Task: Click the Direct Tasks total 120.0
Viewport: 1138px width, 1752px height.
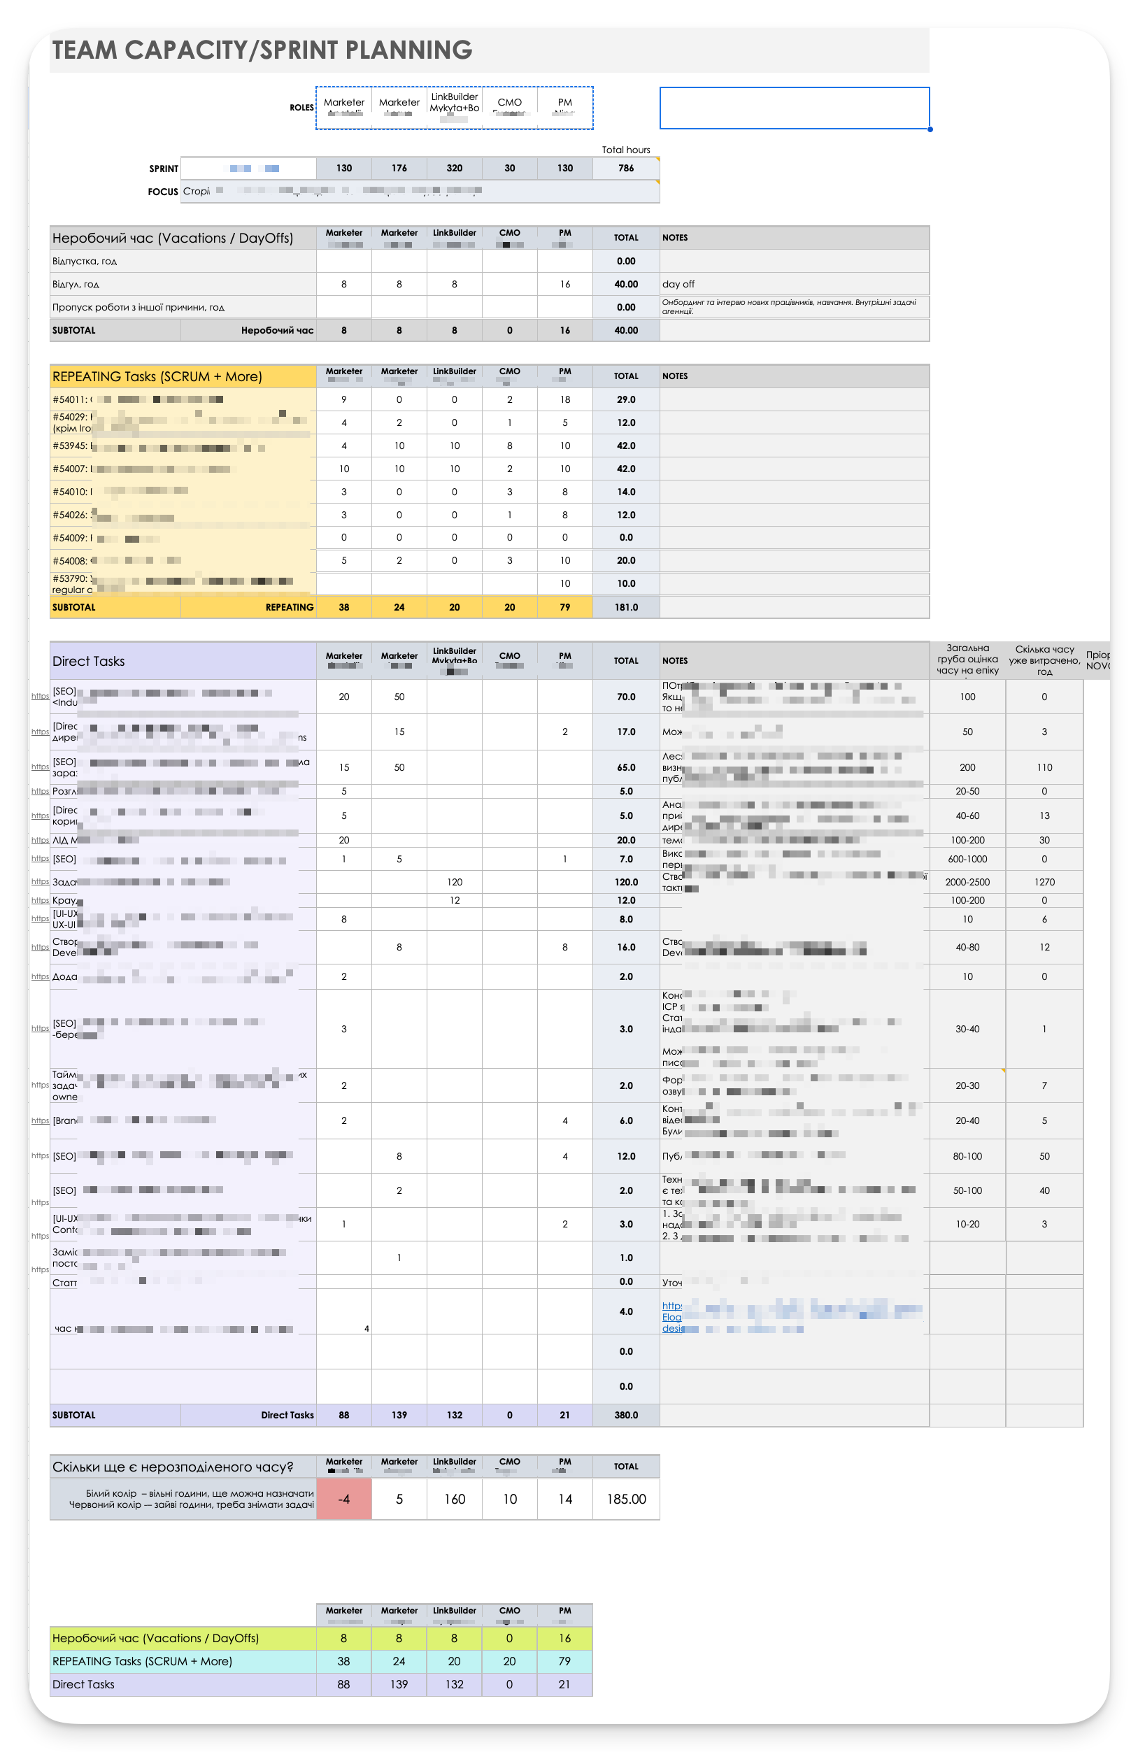Action: 626,882
